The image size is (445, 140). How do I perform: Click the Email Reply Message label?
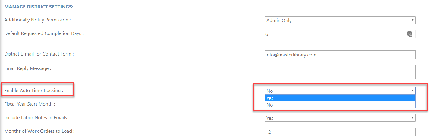(27, 68)
